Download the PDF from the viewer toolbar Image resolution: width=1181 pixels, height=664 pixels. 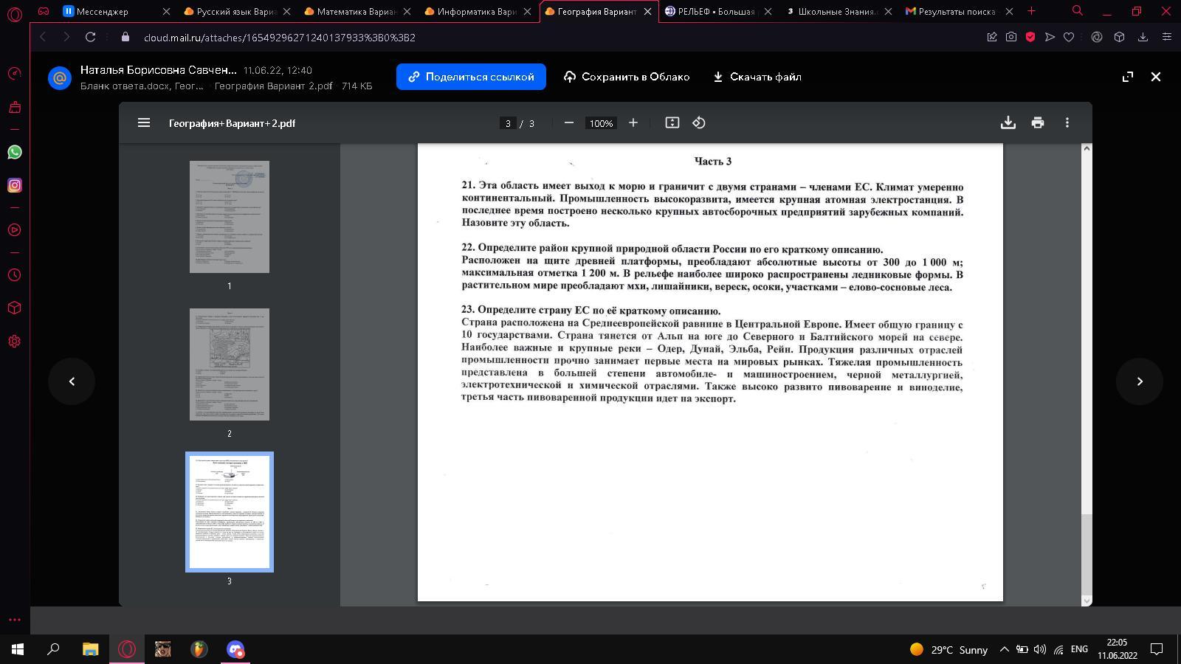(x=1008, y=123)
